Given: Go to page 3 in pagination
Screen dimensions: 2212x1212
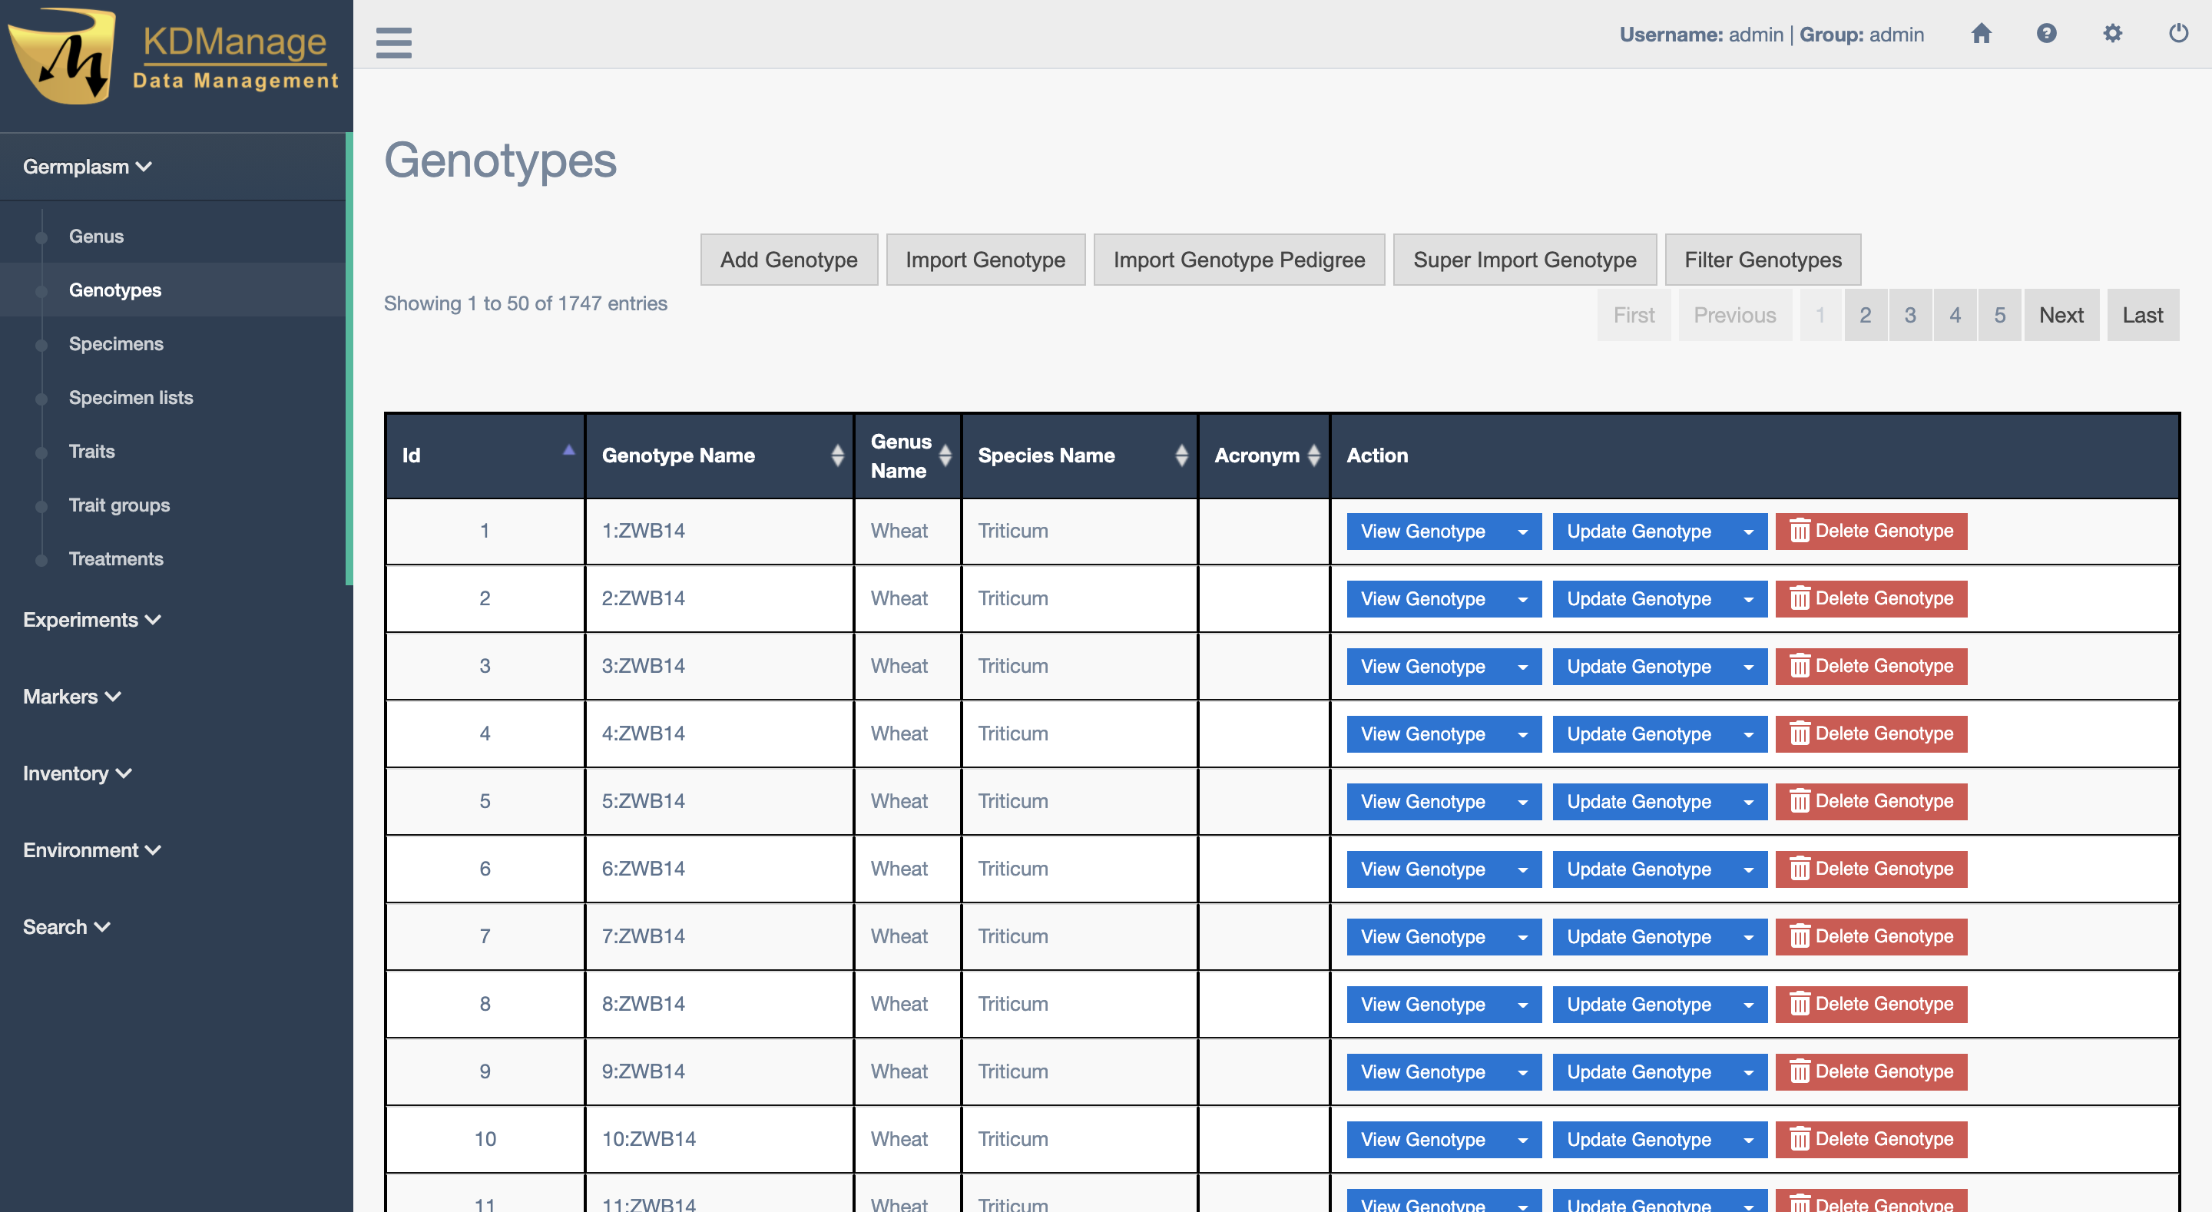Looking at the screenshot, I should coord(1909,315).
